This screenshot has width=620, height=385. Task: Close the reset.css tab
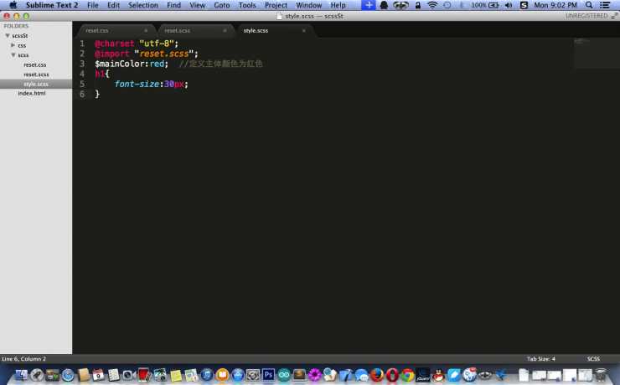coord(146,30)
